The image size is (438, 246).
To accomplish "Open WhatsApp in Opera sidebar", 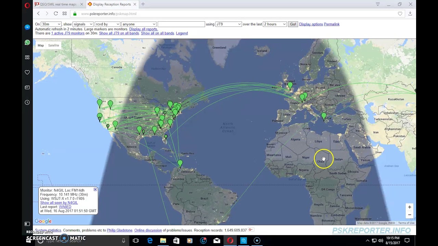I will 27,42.
